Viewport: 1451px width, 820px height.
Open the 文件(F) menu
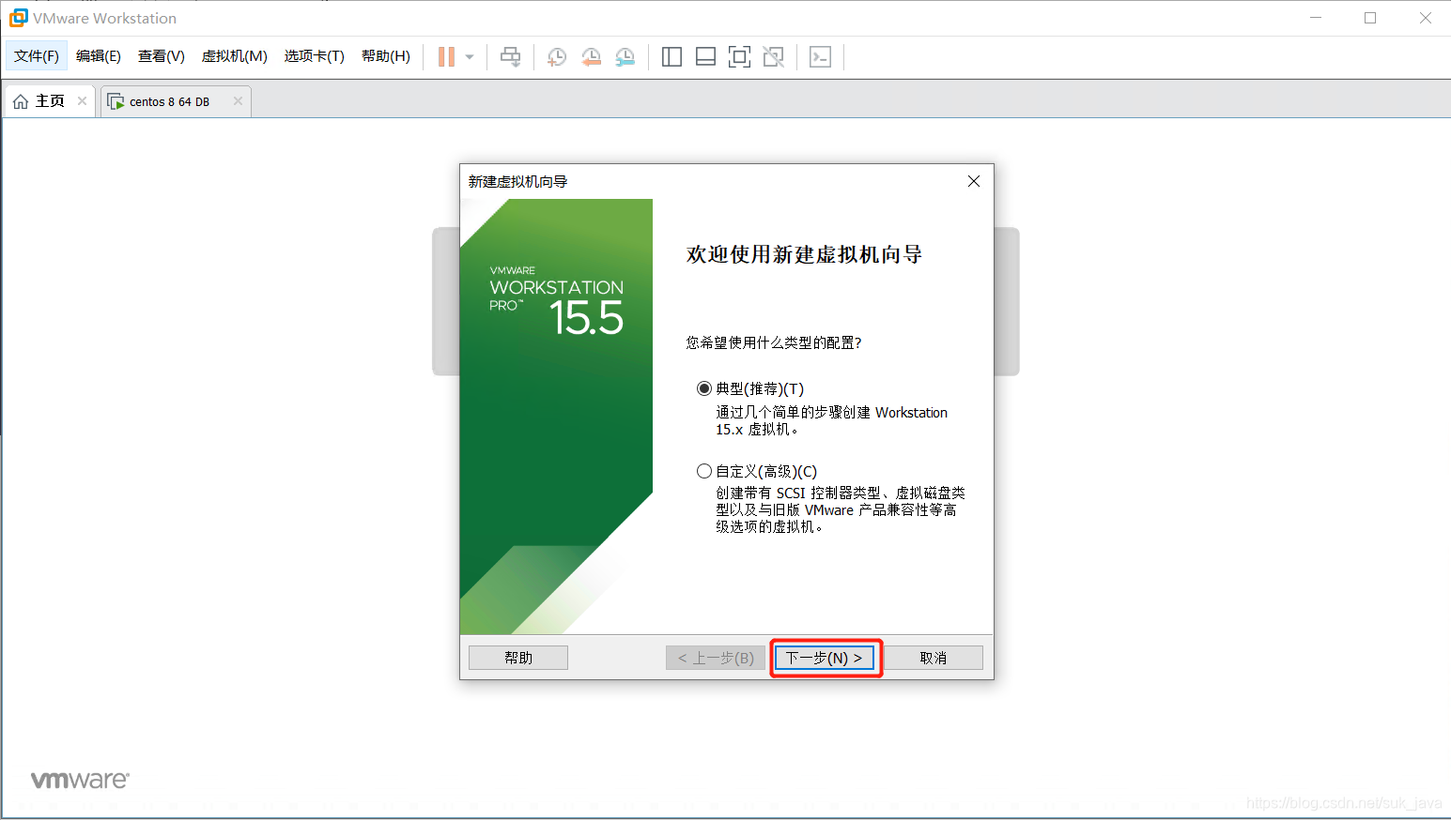(x=37, y=56)
